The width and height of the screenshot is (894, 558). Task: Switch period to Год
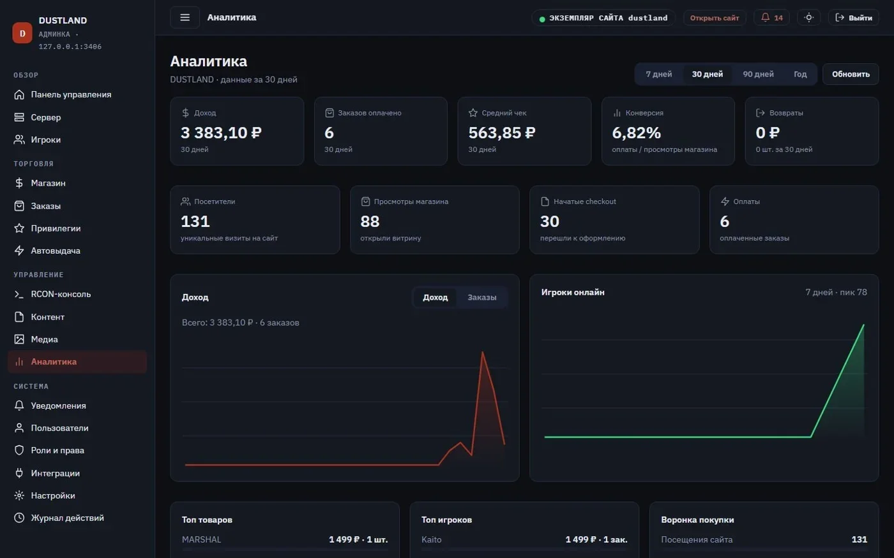(x=800, y=74)
